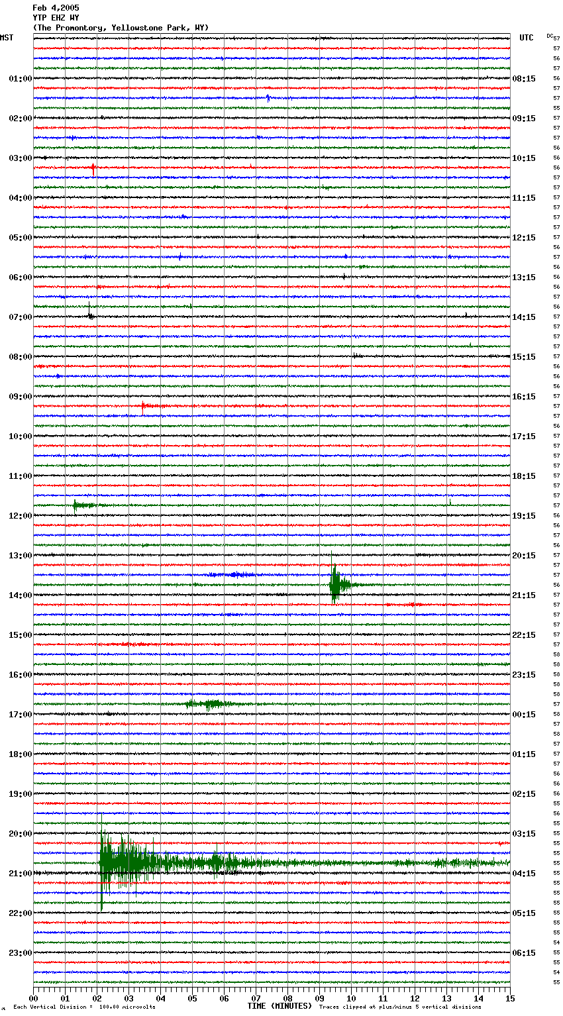Viewport: 563px width, 1016px height.
Task: Click the red spike after 03:00
Action: coord(93,169)
